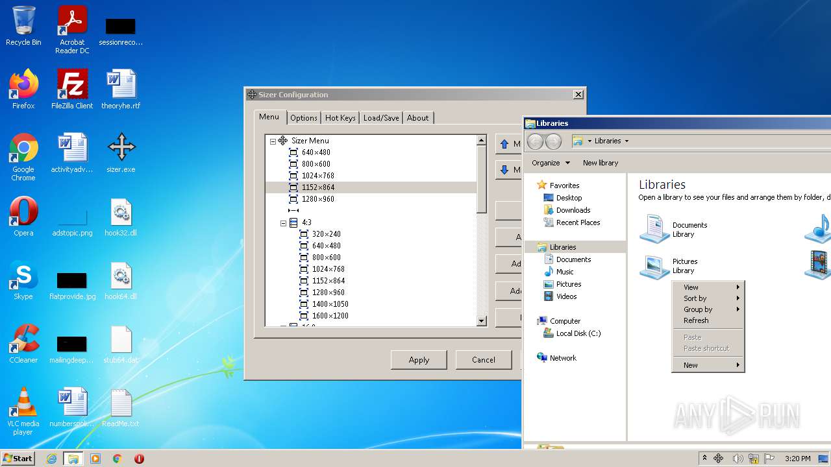Open Windows Media Player from taskbar
Screen dimensions: 831x467
tap(95, 459)
